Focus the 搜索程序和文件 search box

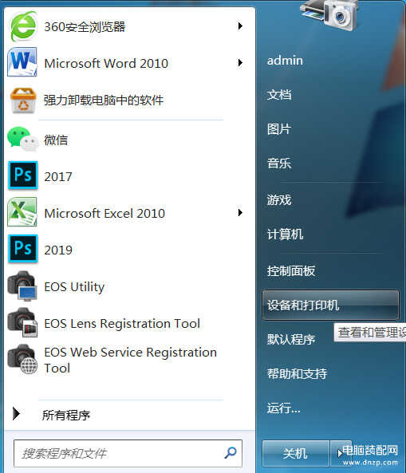(128, 453)
